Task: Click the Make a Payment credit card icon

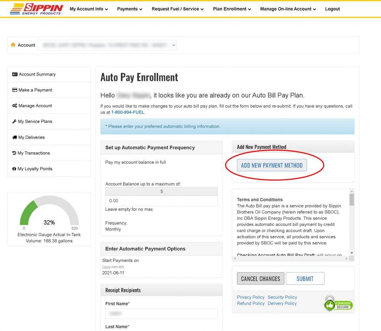Action: (x=15, y=90)
